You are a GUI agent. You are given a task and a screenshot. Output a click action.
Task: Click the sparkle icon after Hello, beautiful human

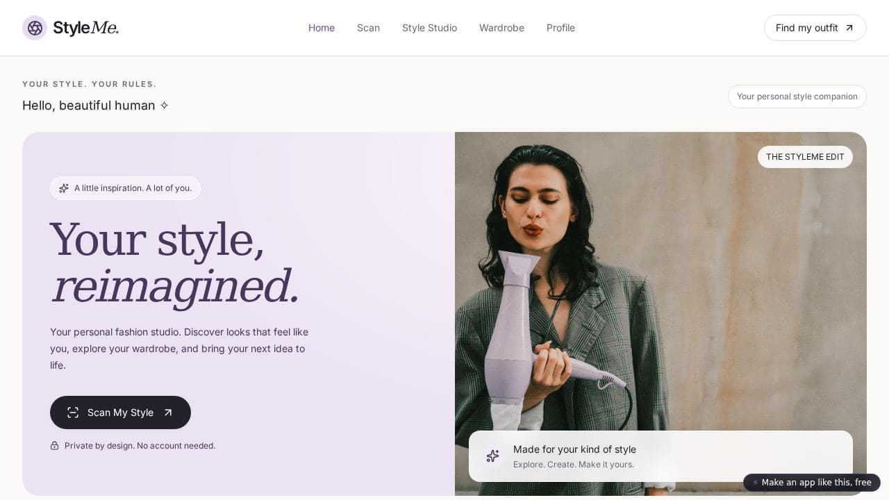point(165,106)
